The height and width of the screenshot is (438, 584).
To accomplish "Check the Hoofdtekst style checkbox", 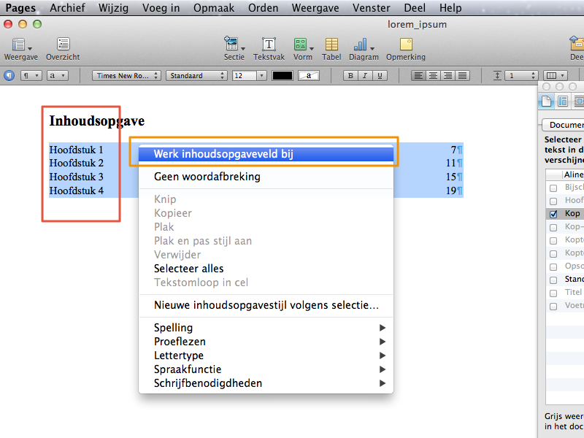I will click(553, 201).
